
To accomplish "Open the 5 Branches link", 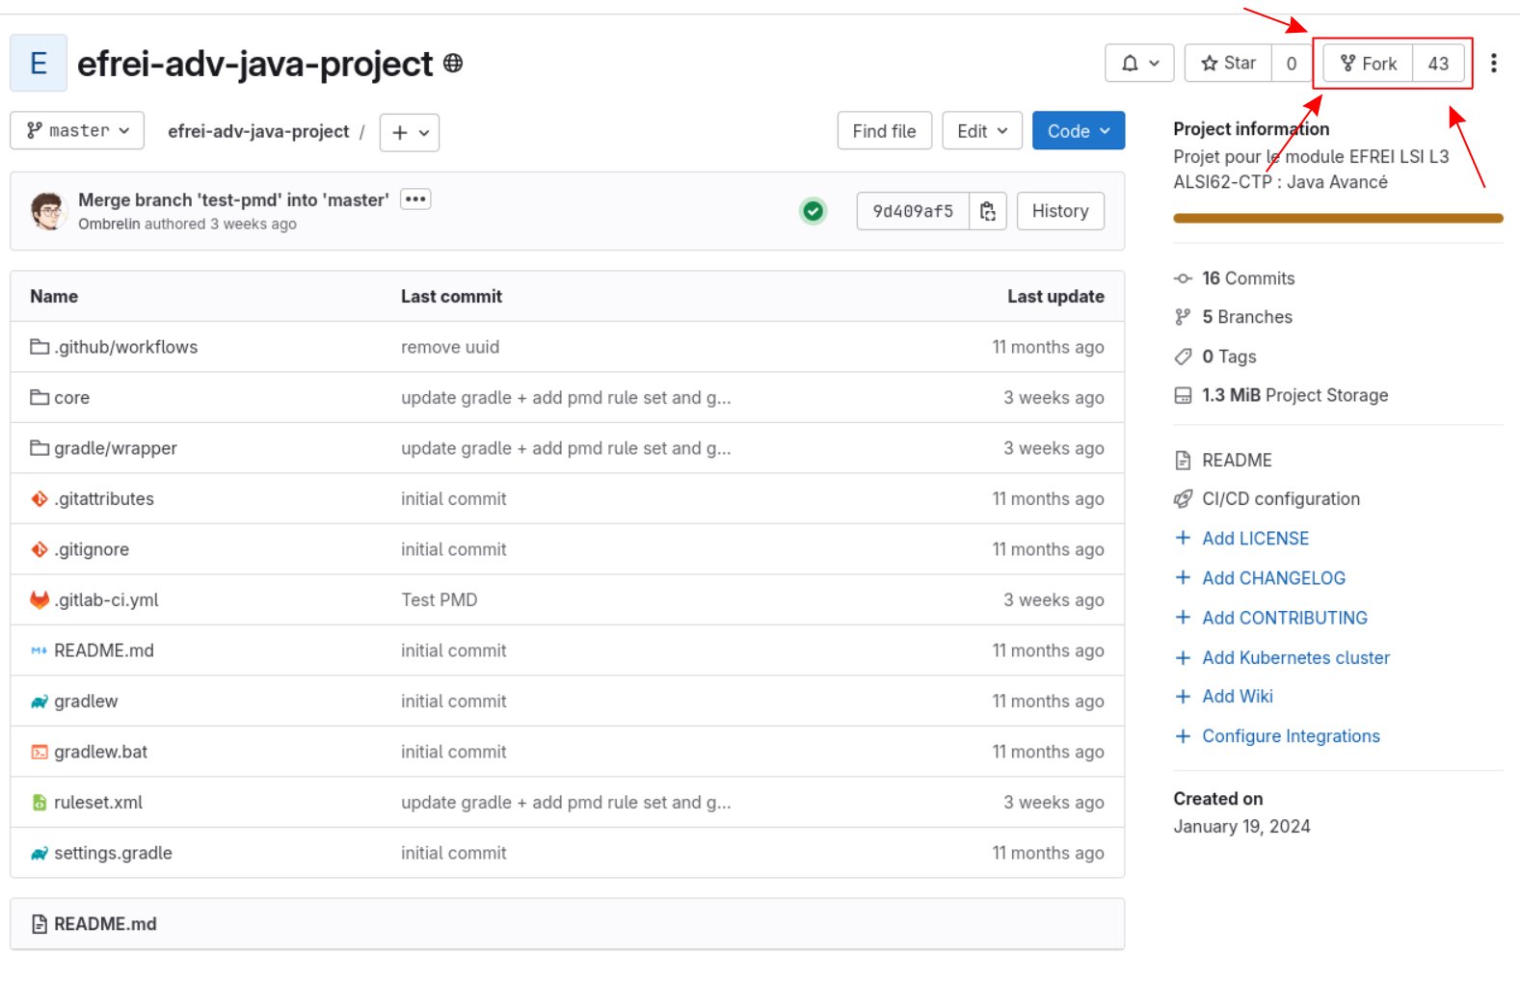I will point(1247,317).
